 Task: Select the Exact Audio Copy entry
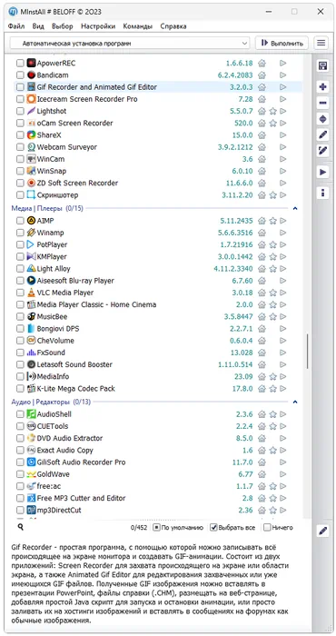point(158,451)
